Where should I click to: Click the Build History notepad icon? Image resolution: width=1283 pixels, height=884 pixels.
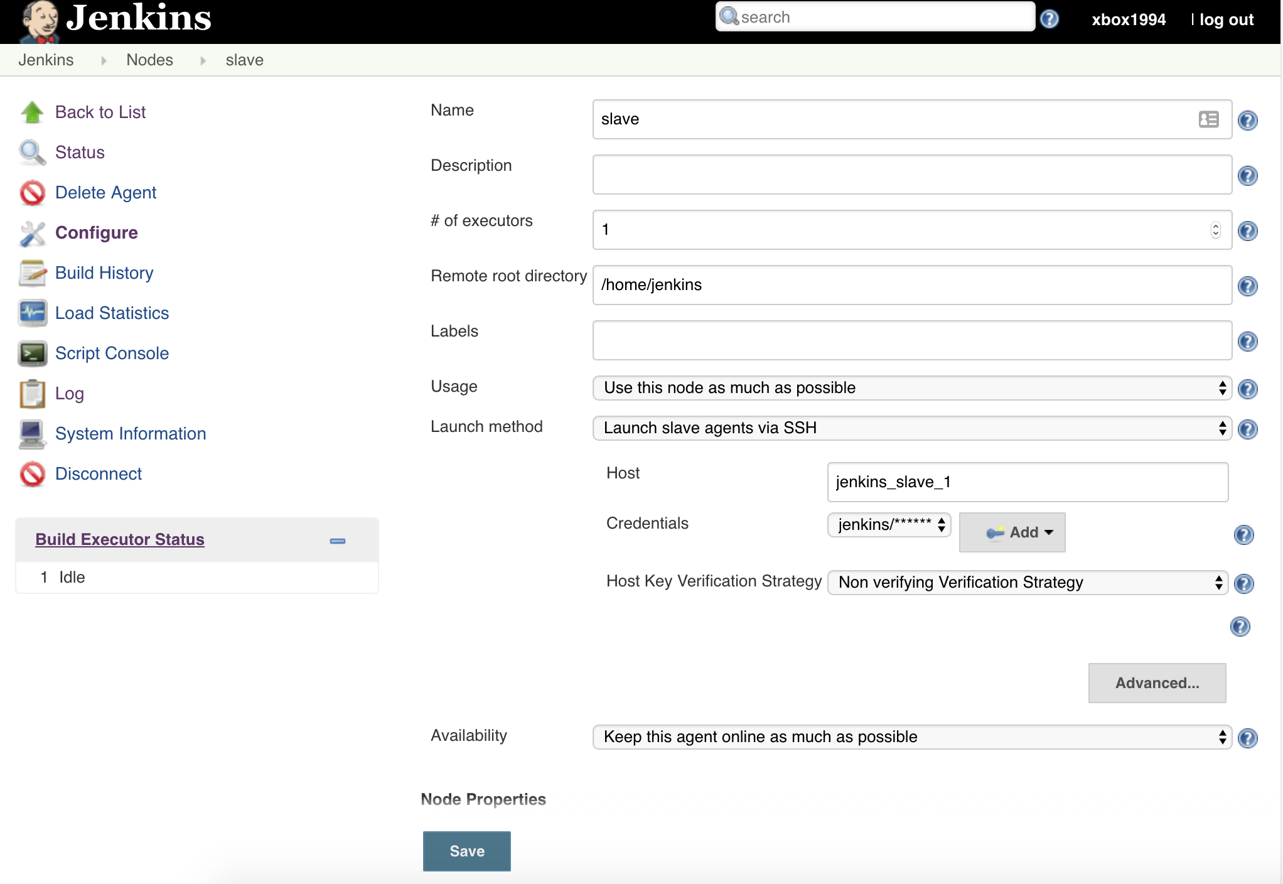[x=32, y=273]
